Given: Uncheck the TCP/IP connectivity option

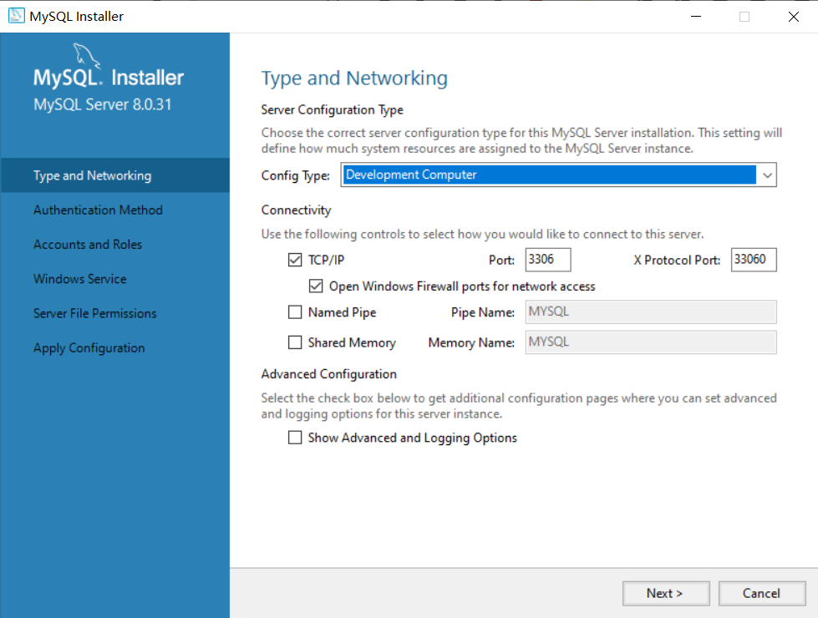Looking at the screenshot, I should tap(295, 260).
